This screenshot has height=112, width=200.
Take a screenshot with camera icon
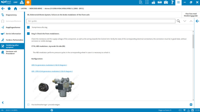166,2
